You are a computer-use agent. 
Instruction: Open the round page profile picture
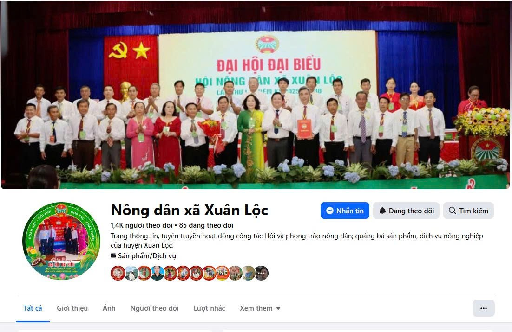point(61,241)
